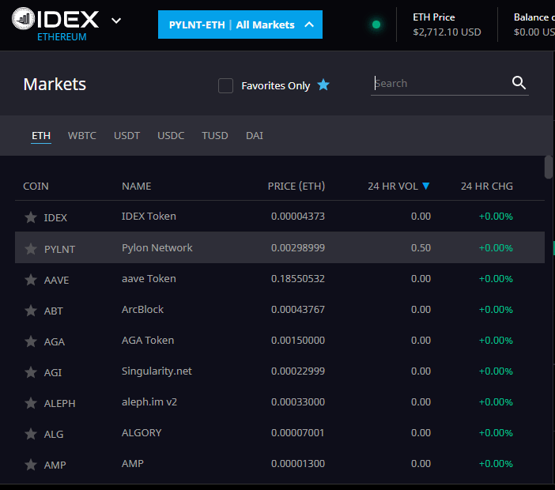Click price 0.00004373 in IDEX row
The width and height of the screenshot is (555, 490).
click(x=298, y=217)
